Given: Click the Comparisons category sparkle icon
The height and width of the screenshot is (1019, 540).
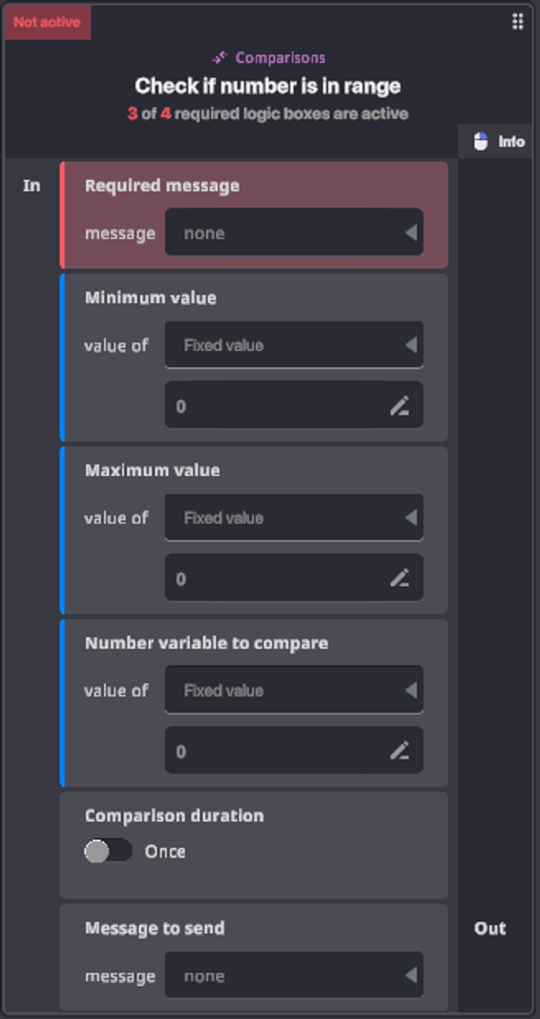Looking at the screenshot, I should click(x=219, y=57).
